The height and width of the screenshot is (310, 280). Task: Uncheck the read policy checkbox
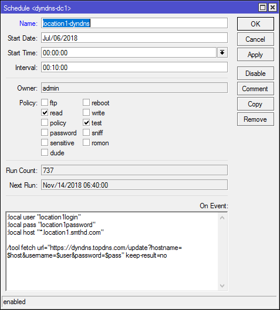click(45, 112)
